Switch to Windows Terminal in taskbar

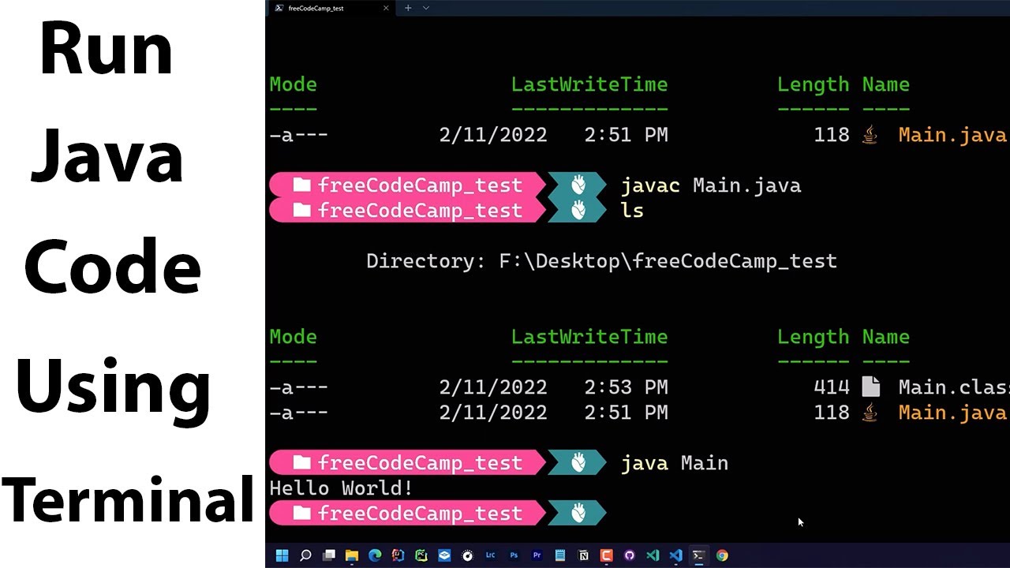point(698,555)
